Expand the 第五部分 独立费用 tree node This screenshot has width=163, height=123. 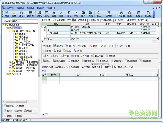click(x=10, y=71)
